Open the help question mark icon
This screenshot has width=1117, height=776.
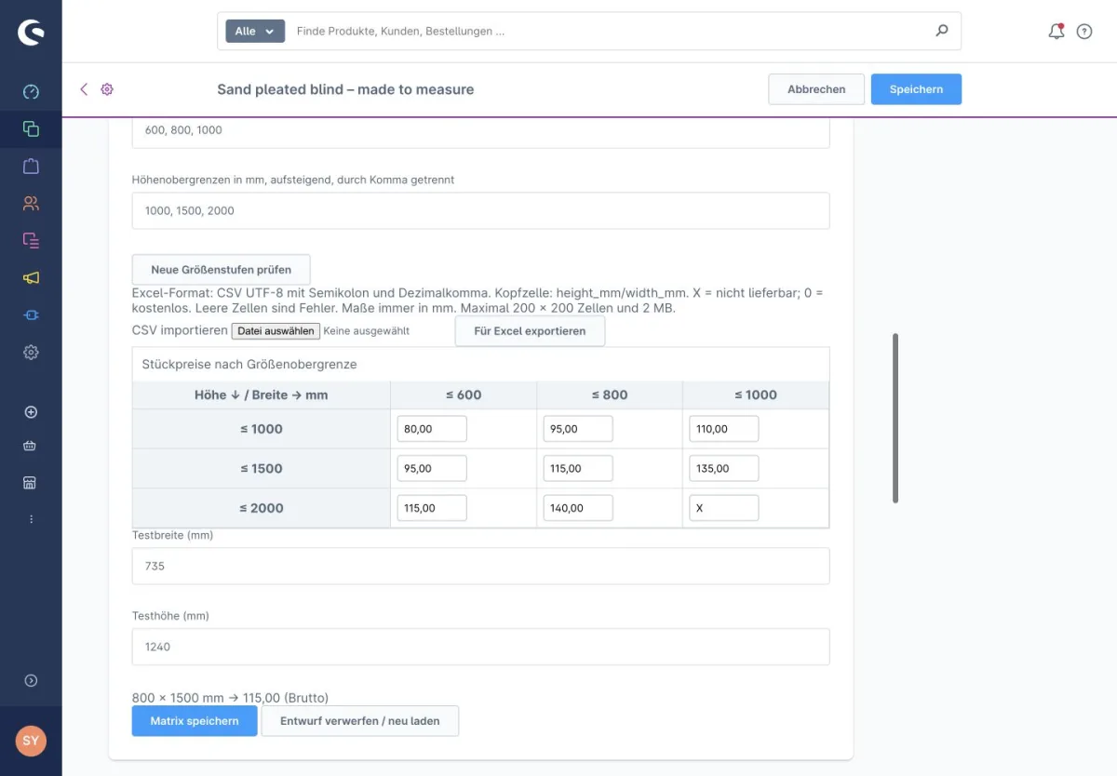(1084, 32)
